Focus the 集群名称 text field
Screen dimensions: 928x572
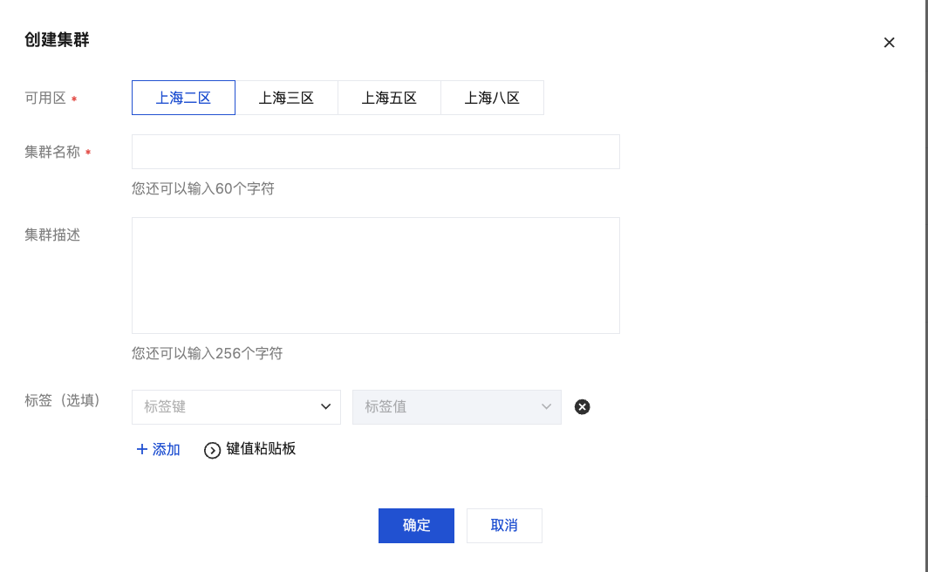(x=375, y=152)
